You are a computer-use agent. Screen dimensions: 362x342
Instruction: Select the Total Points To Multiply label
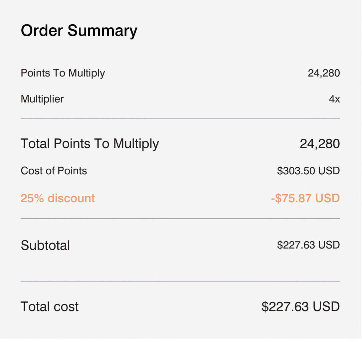click(x=90, y=144)
